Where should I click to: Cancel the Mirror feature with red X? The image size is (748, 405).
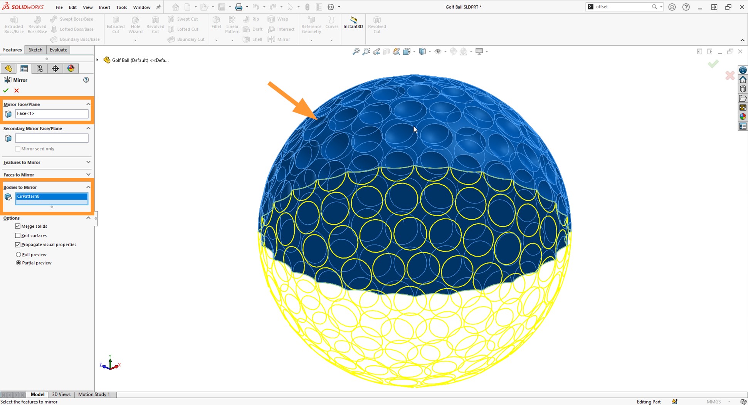(16, 90)
